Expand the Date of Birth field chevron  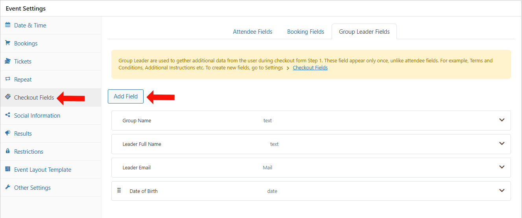tap(502, 191)
